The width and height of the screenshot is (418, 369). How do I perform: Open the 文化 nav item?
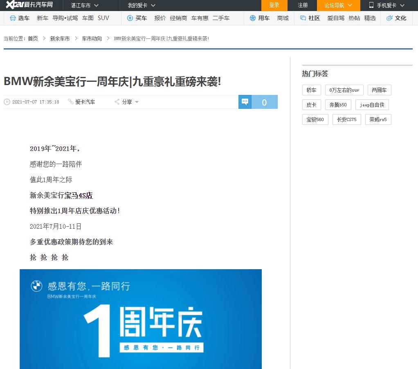point(401,18)
